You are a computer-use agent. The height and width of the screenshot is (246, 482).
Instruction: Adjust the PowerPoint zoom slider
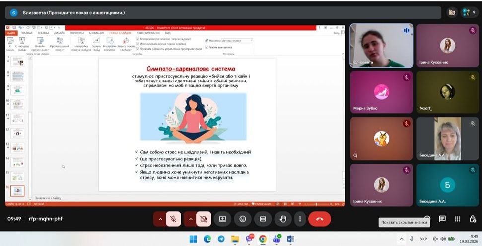coord(316,204)
